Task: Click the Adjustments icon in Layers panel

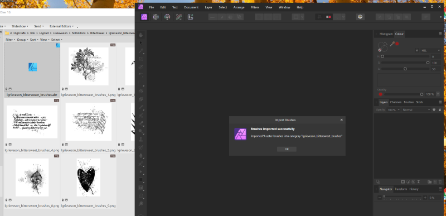Action: [408, 181]
